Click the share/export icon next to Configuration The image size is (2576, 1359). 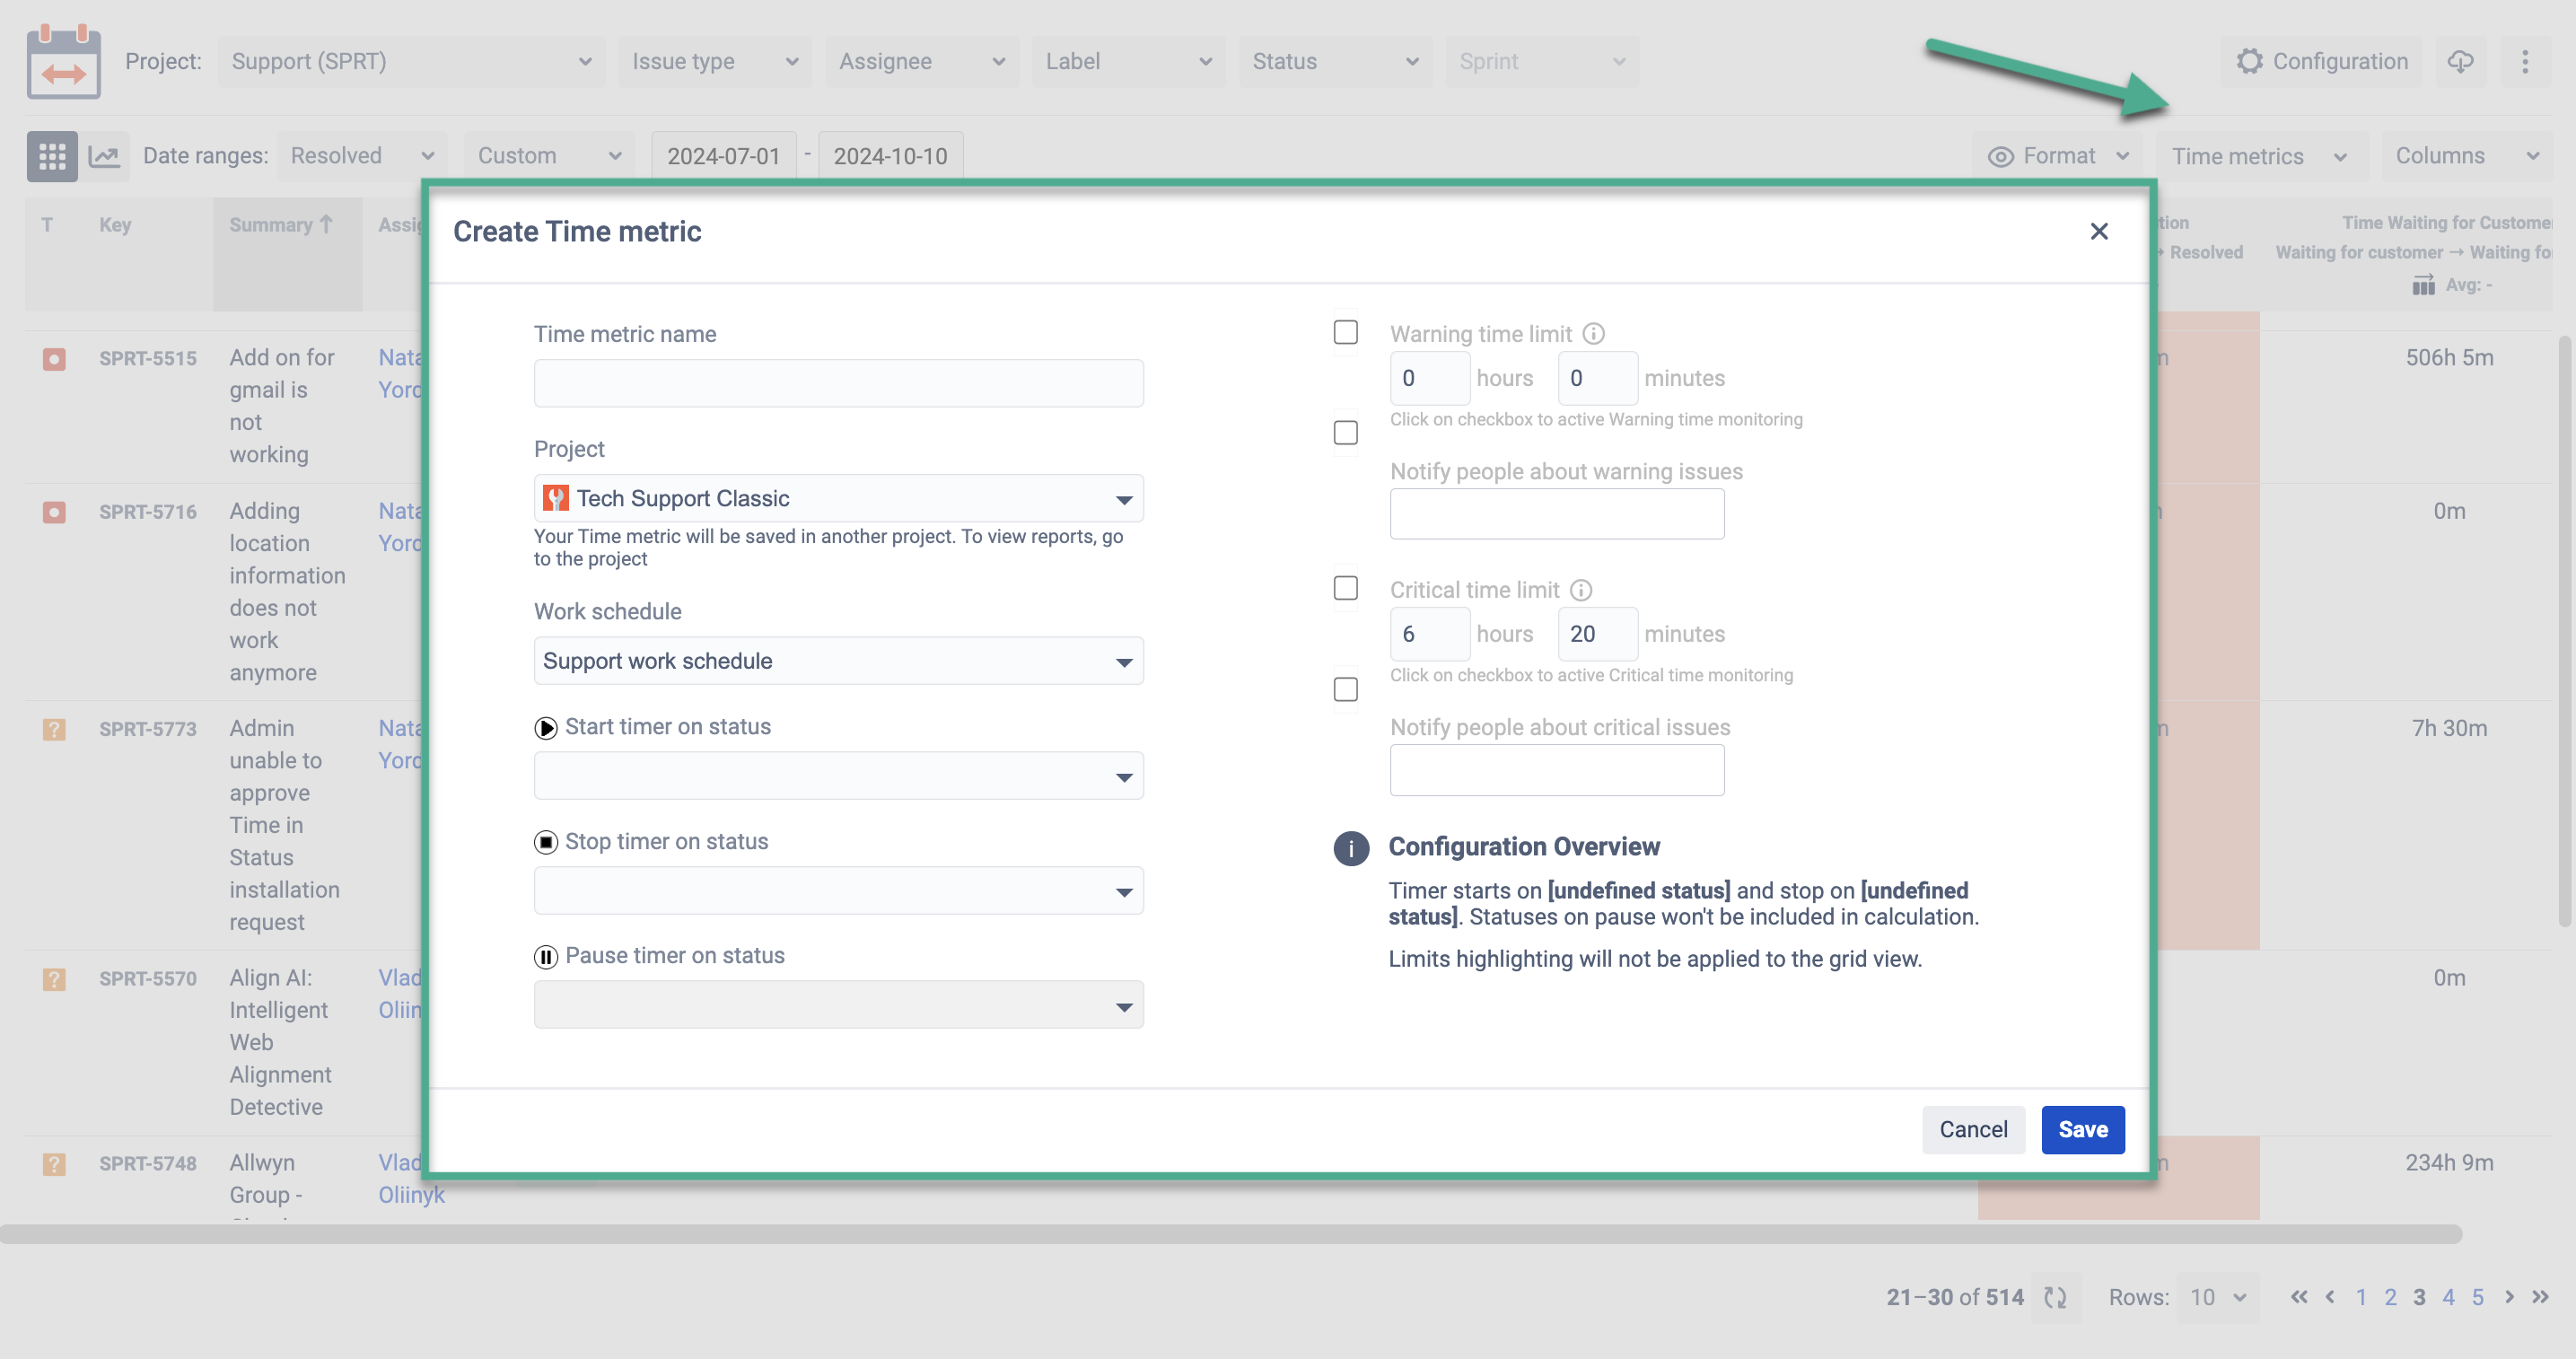(x=2460, y=59)
